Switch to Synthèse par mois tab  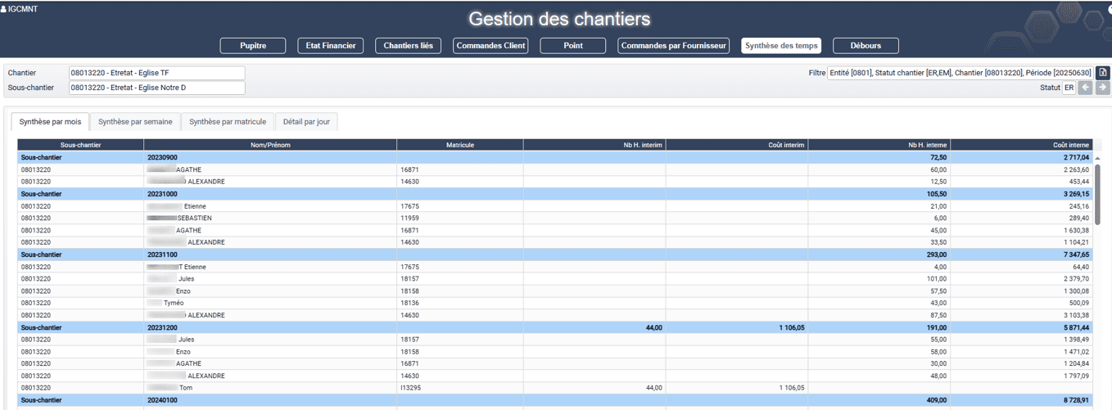[x=50, y=122]
